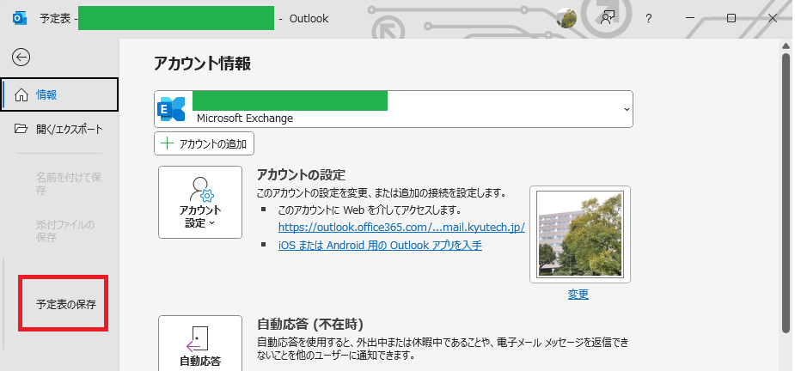Open the 情報 menu item
Viewport: 795px width, 371px height.
click(60, 94)
